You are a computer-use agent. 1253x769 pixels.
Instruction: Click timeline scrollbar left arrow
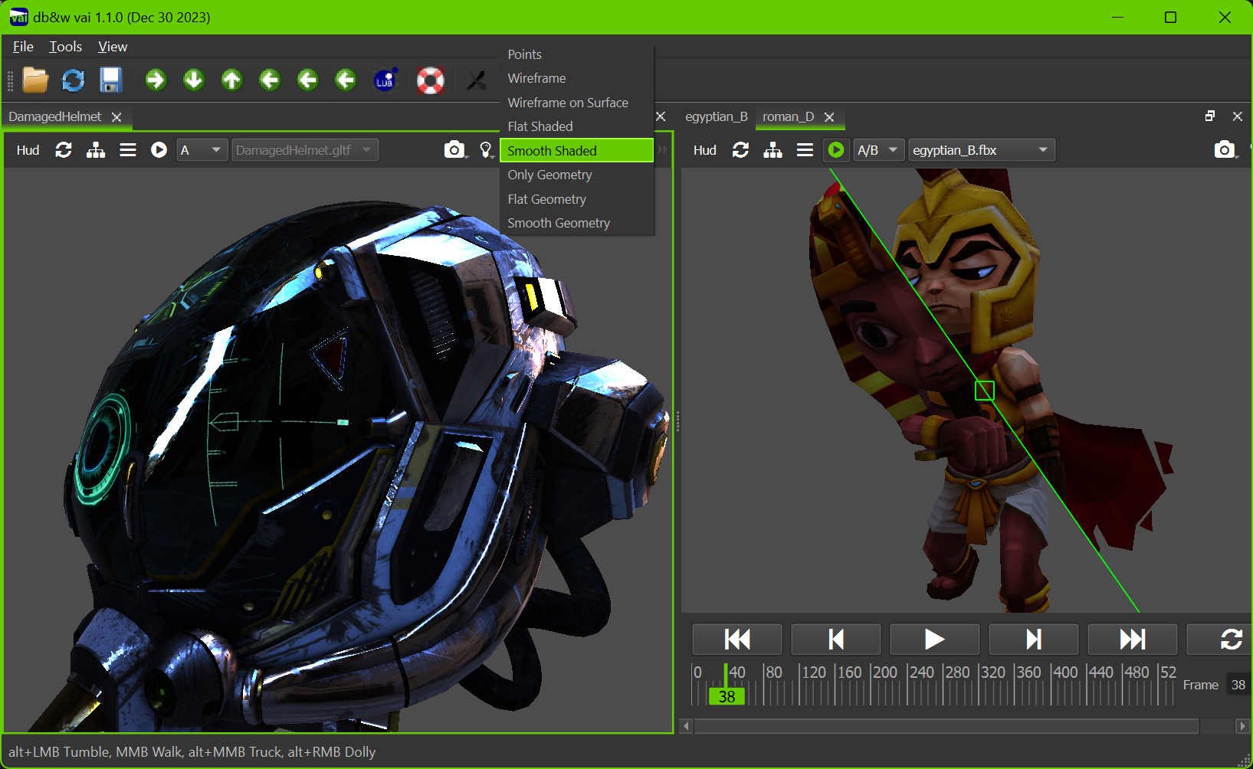point(687,725)
